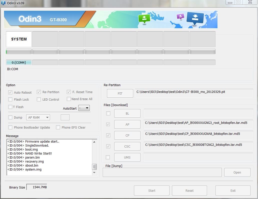Enable the Nand Erase All checkbox

point(68,99)
